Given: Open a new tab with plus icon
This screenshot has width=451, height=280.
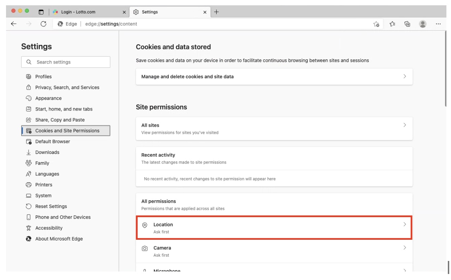Looking at the screenshot, I should click(216, 12).
